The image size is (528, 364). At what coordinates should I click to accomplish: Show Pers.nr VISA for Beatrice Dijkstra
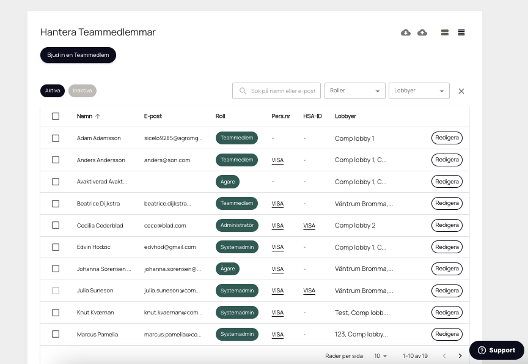point(277,204)
